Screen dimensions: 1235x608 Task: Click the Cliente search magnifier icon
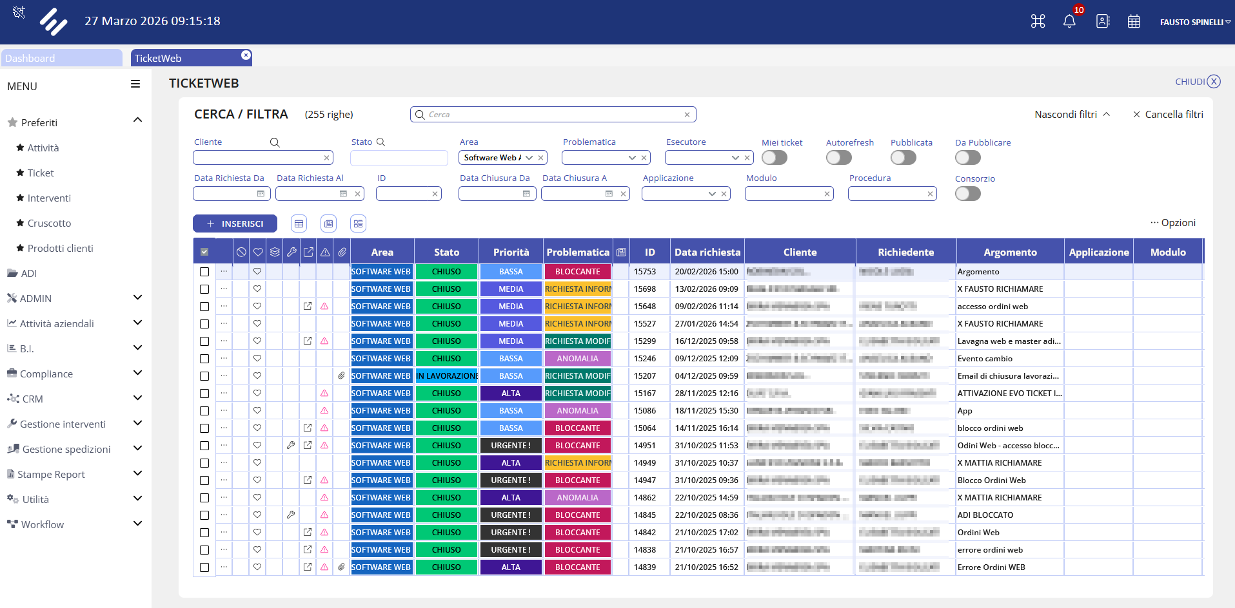click(275, 142)
